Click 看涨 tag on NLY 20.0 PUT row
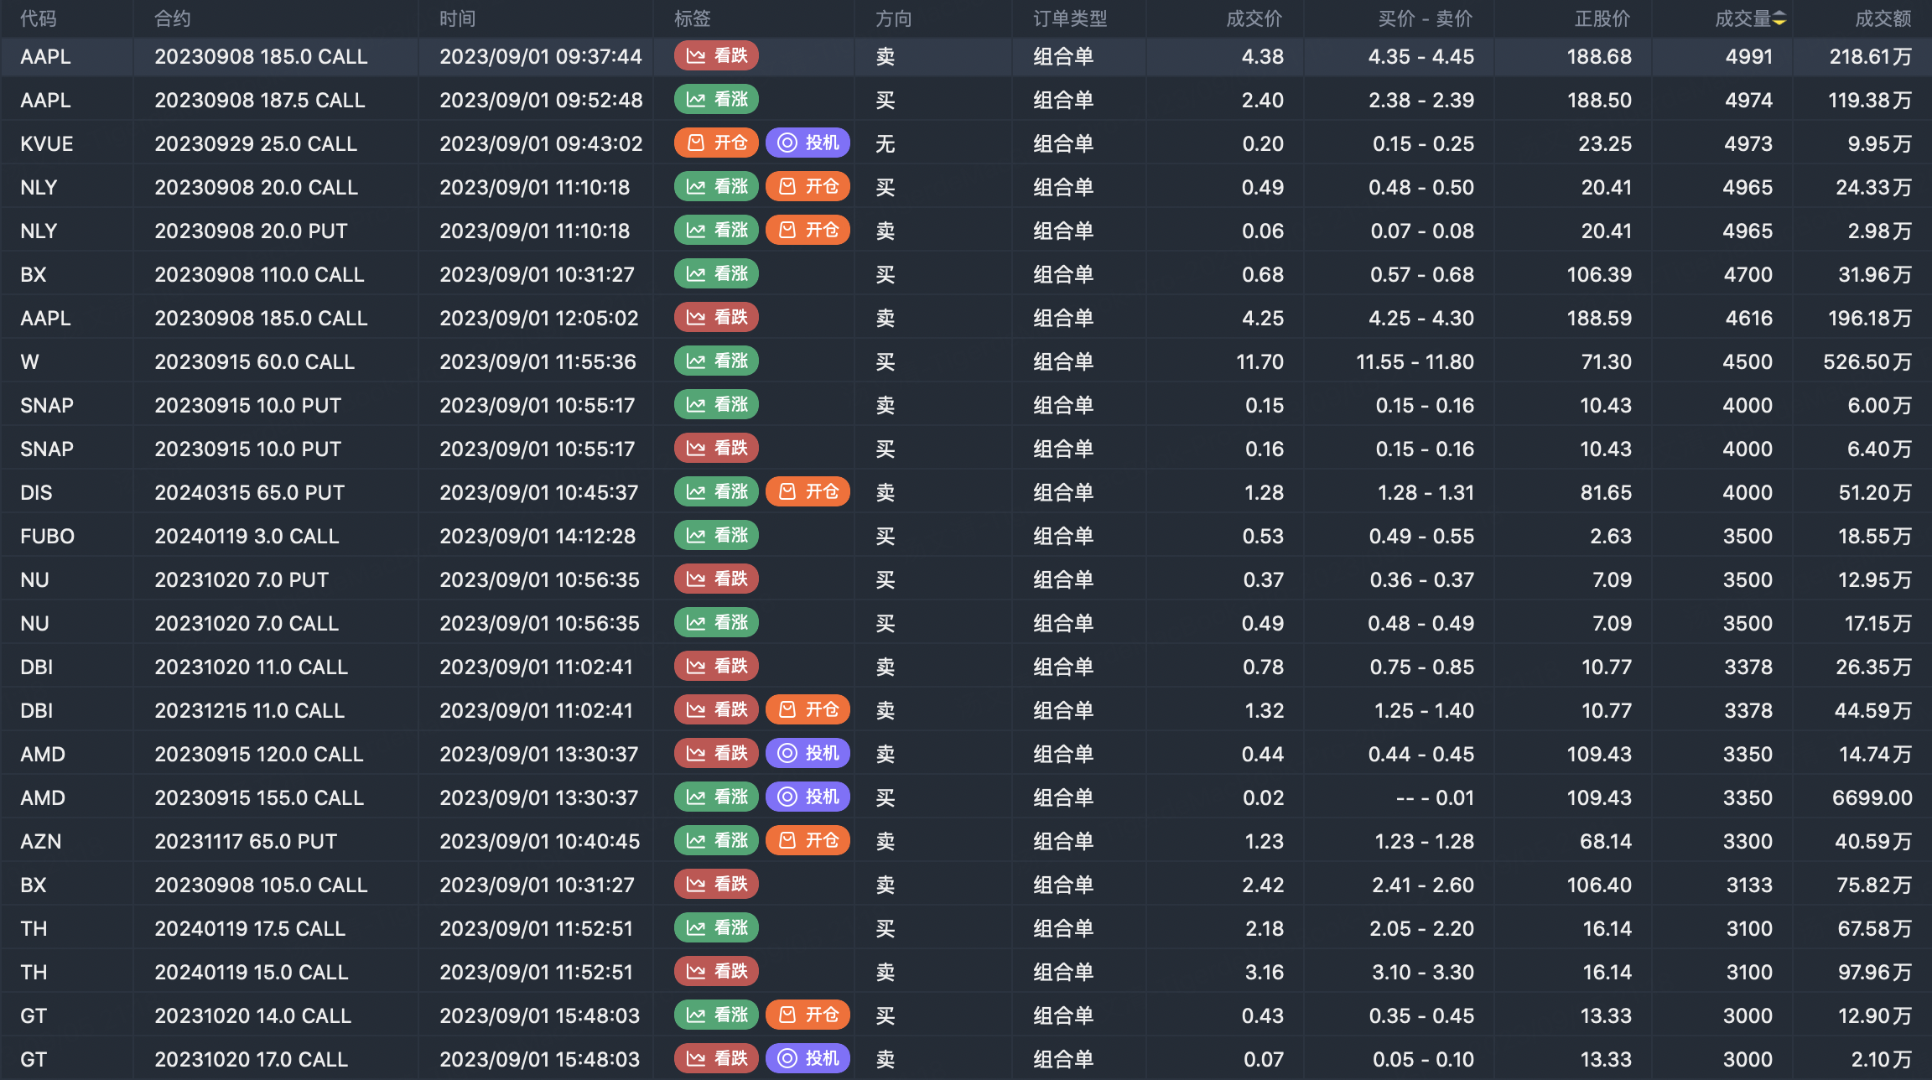Screen dimensions: 1932x1080 [x=716, y=231]
